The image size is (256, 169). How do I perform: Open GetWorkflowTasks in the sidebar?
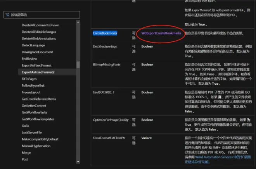point(35,112)
